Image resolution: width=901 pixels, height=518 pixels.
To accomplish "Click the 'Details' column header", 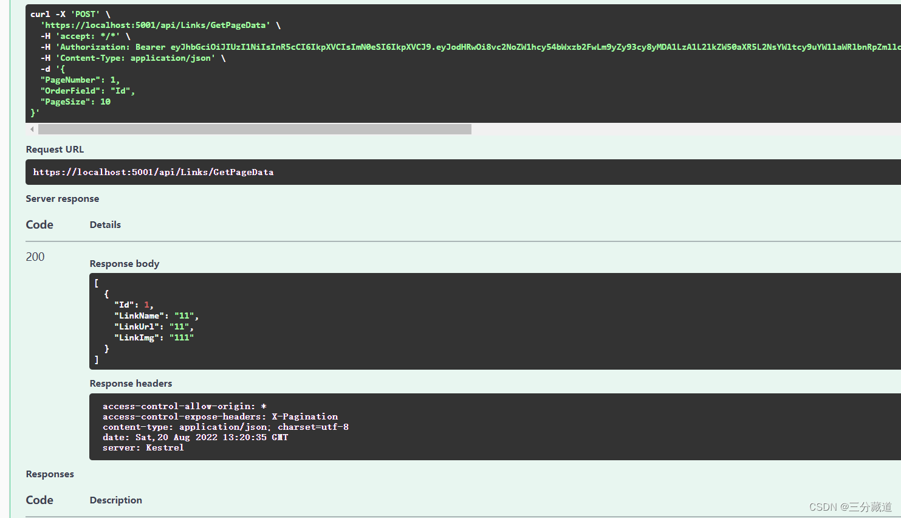I will point(105,225).
